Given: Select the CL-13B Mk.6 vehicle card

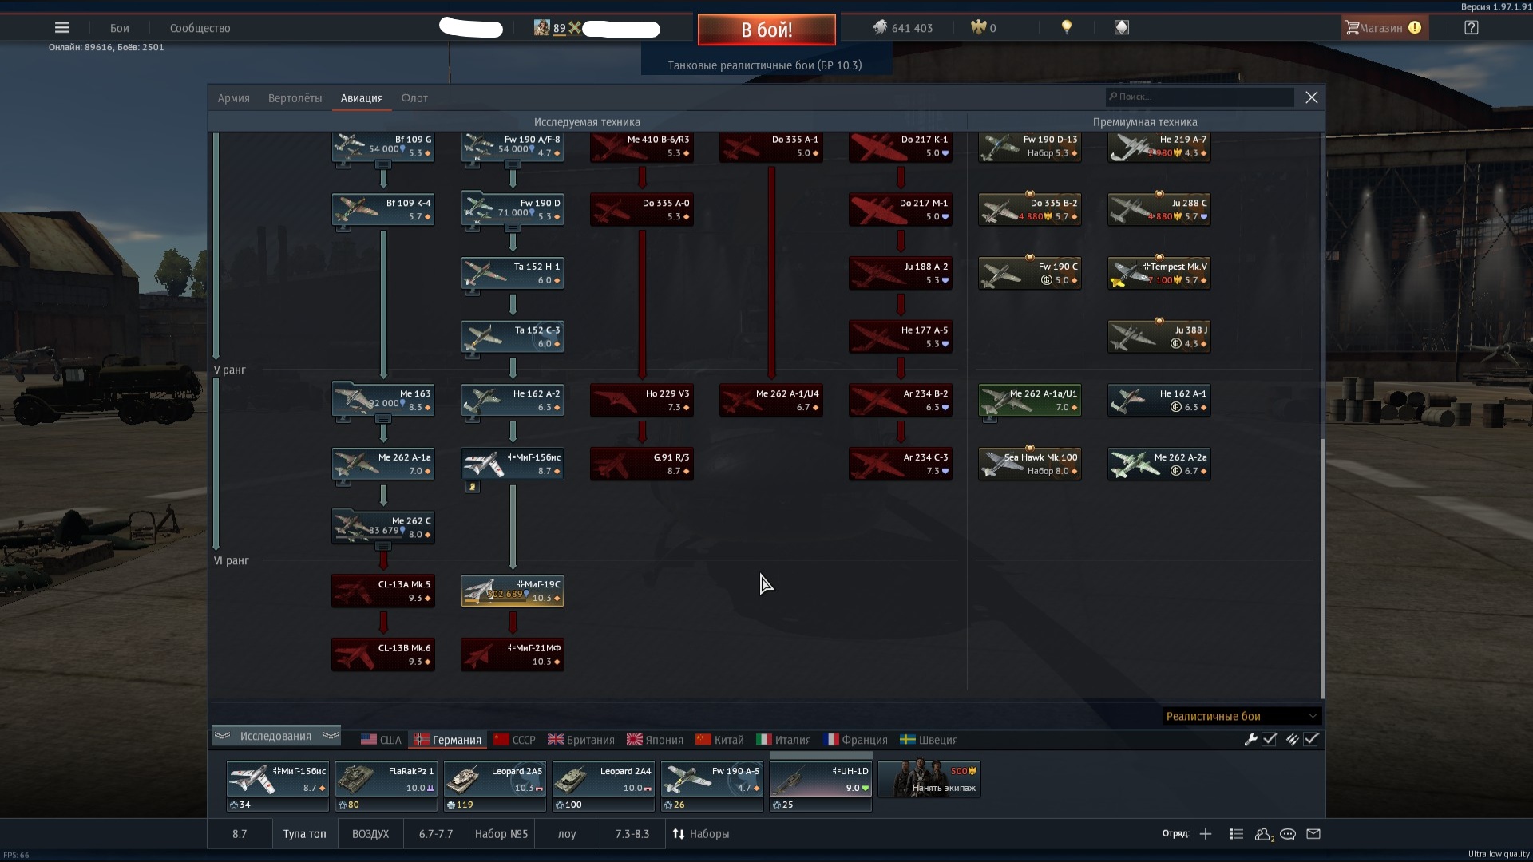Looking at the screenshot, I should click(383, 654).
